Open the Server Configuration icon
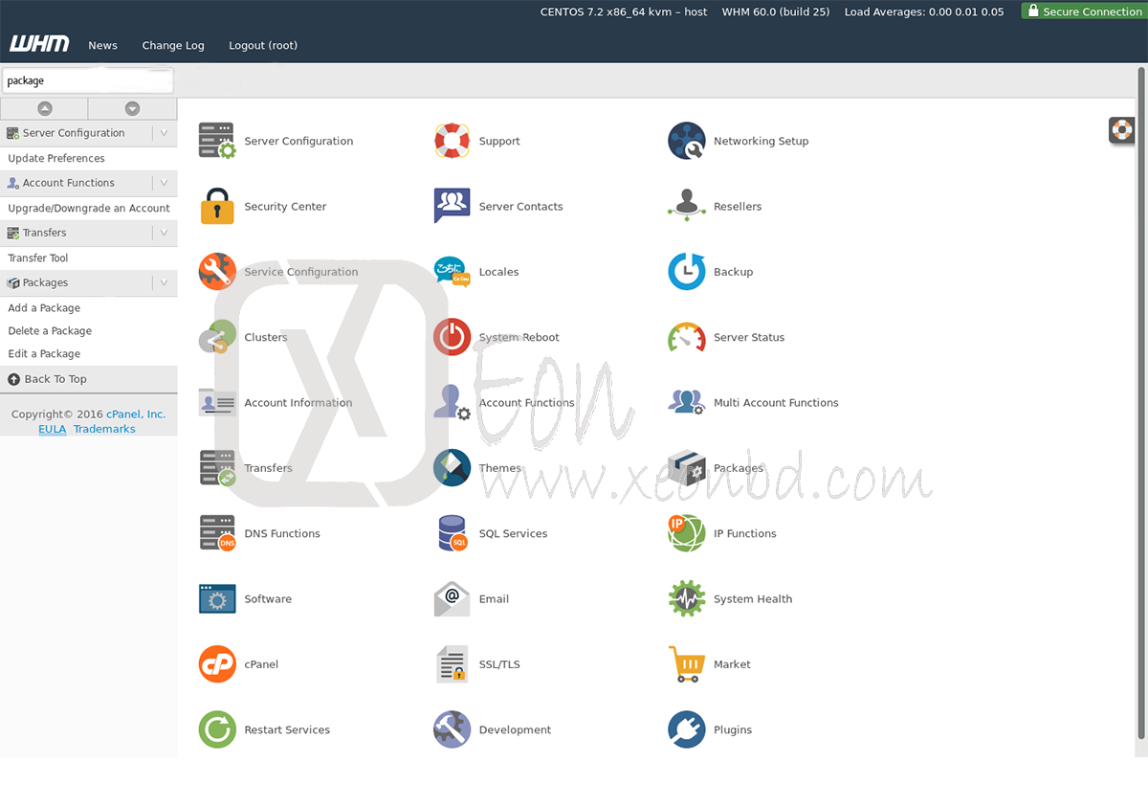This screenshot has height=785, width=1148. 217,140
